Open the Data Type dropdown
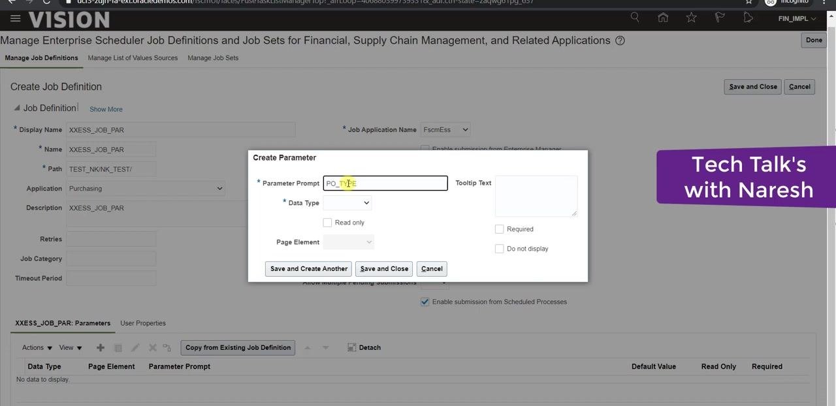This screenshot has width=836, height=406. 347,203
